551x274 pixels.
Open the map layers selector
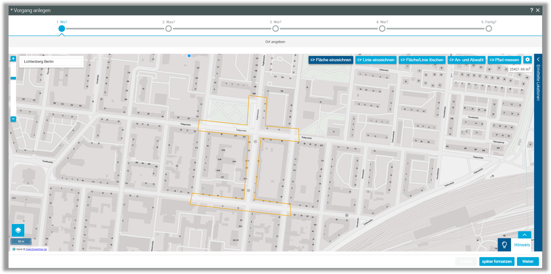click(x=18, y=230)
